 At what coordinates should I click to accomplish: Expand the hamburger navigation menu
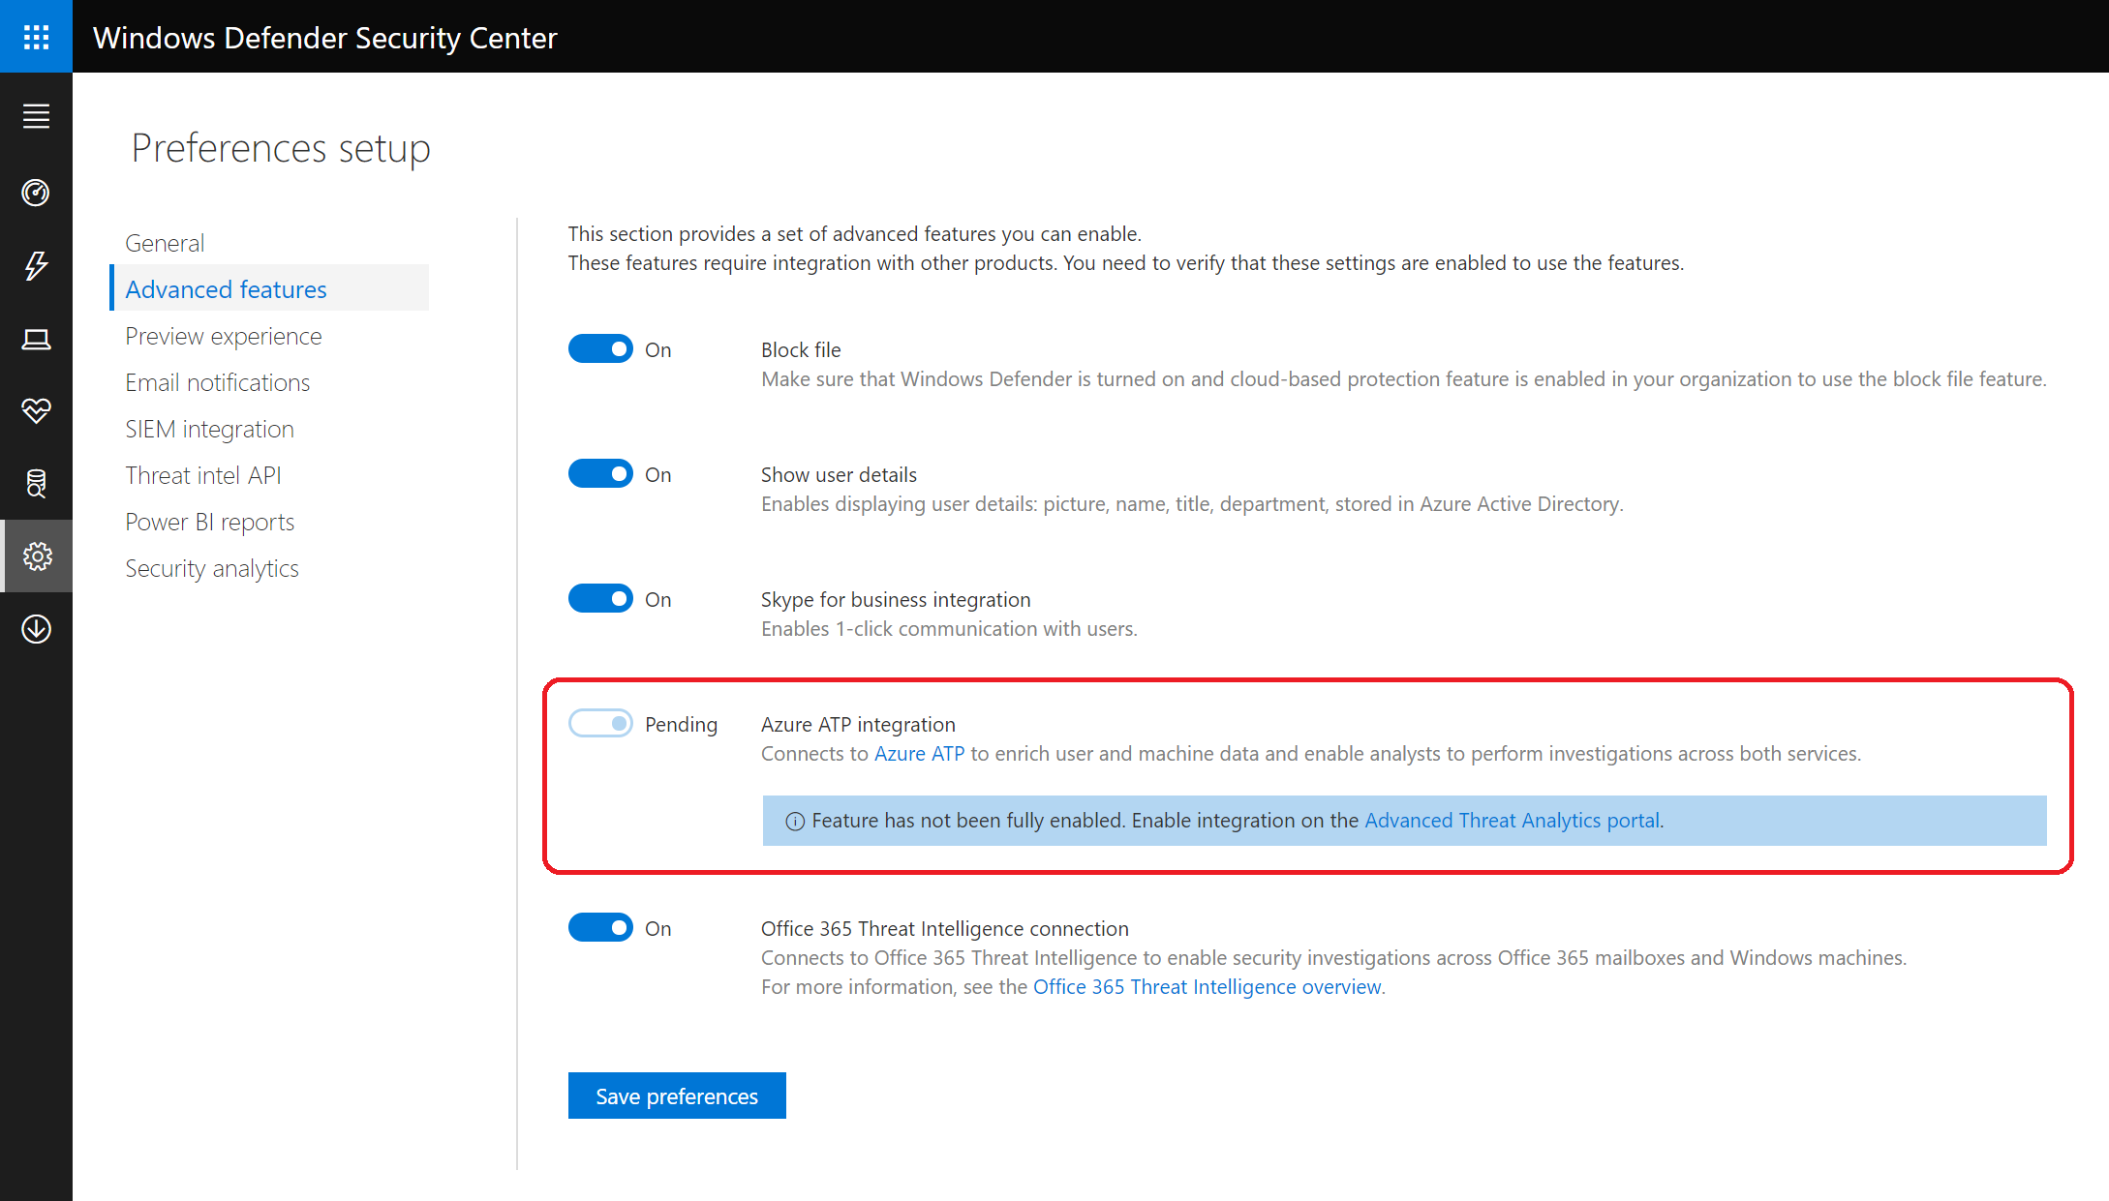(36, 116)
